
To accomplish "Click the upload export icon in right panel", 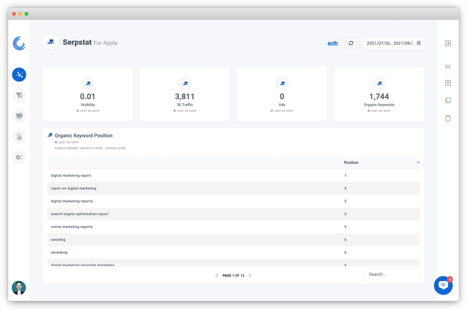I will pyautogui.click(x=448, y=83).
